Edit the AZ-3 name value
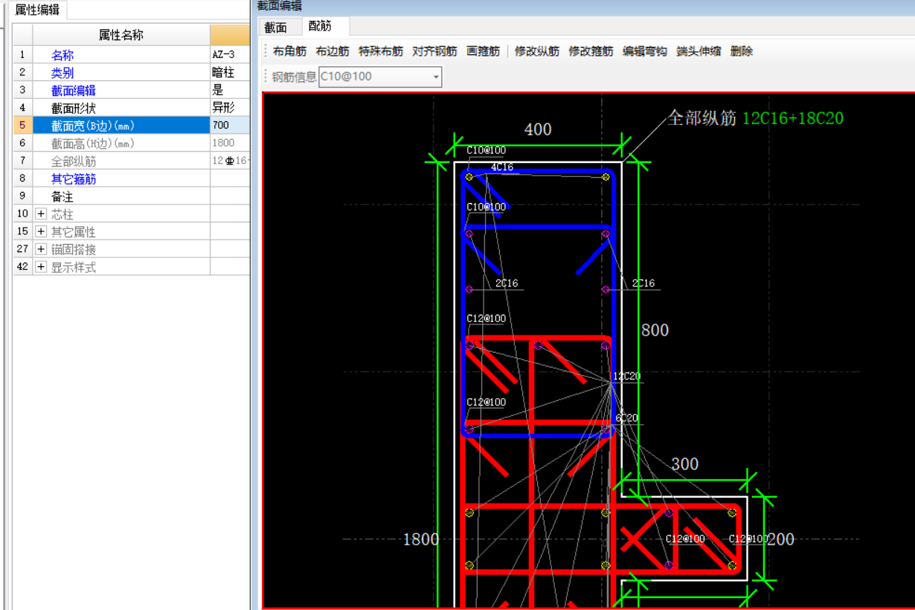This screenshot has height=610, width=915. click(230, 55)
